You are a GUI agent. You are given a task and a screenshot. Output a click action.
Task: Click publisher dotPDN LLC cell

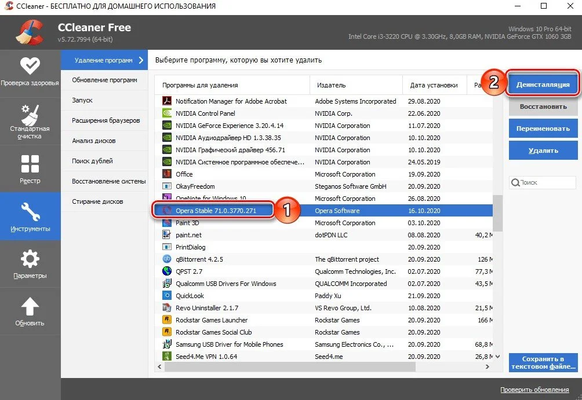pyautogui.click(x=331, y=235)
